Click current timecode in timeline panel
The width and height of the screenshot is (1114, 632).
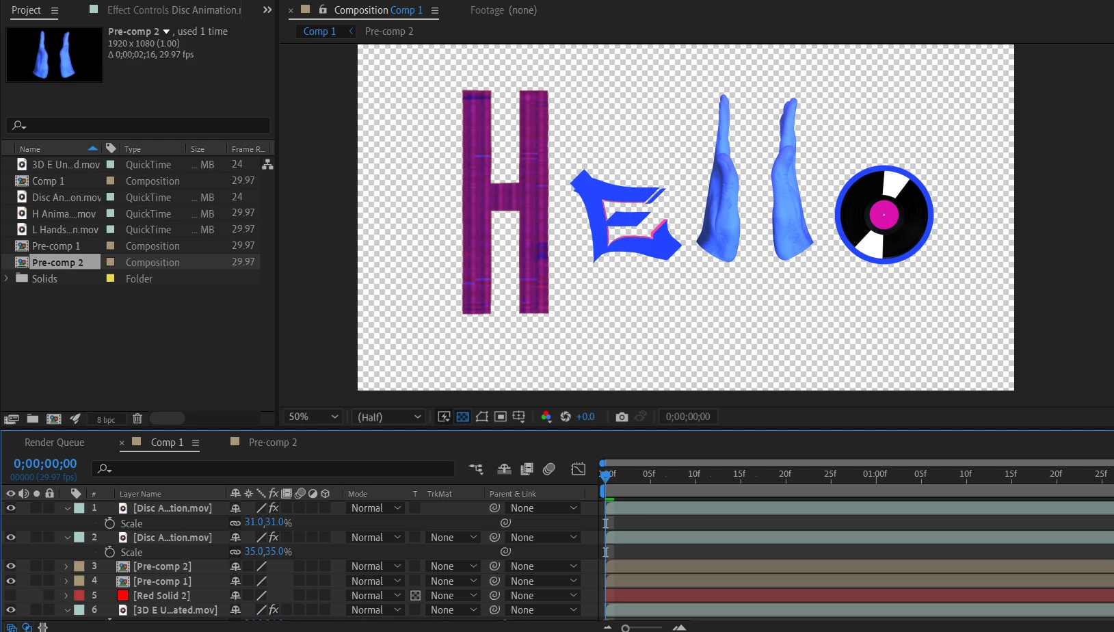coord(45,464)
